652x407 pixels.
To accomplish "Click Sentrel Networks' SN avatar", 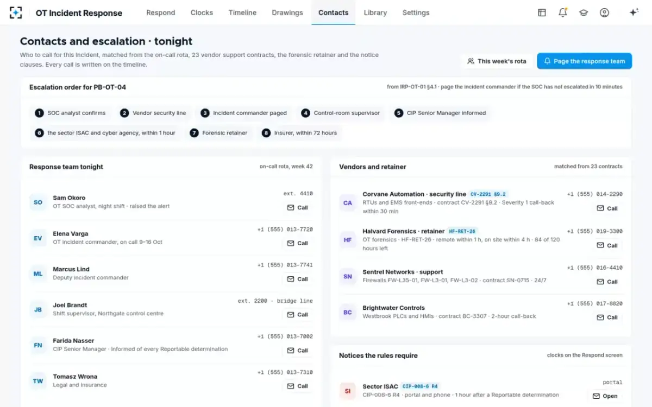I will click(x=348, y=276).
